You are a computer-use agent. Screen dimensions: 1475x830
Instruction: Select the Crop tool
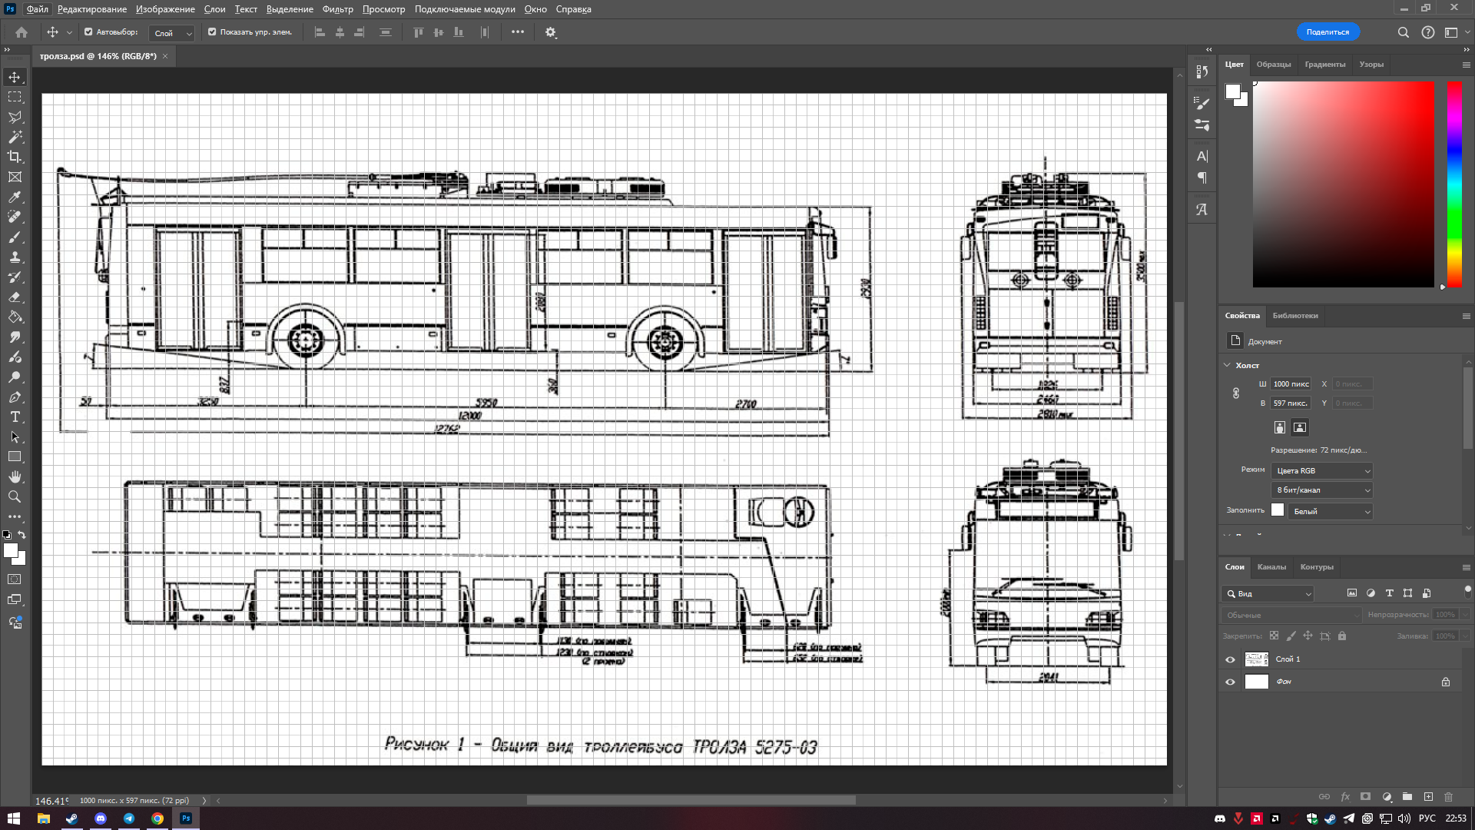tap(15, 157)
